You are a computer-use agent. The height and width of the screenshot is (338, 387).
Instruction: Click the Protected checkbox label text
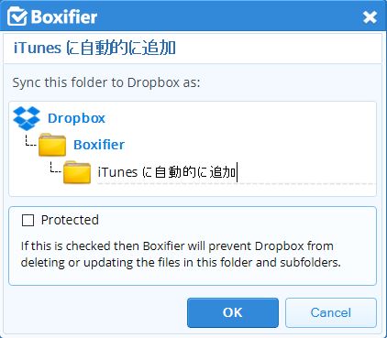coord(70,220)
